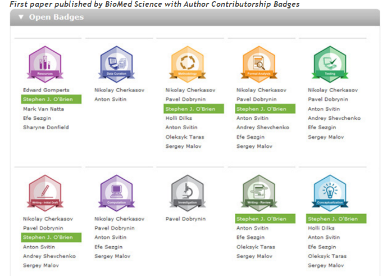Viewport: 387px width, 276px height.
Task: Select Pavel Dobrynin under Writing Initial Draft
Action: click(43, 228)
